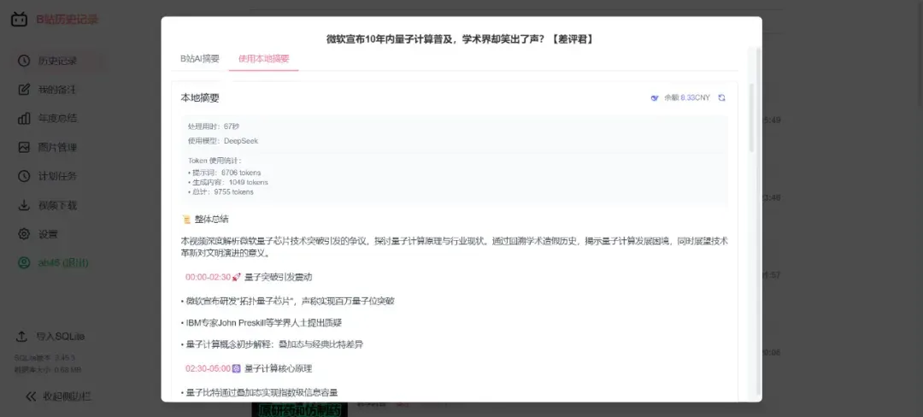Open 图片管理 via its picture icon

(24, 147)
